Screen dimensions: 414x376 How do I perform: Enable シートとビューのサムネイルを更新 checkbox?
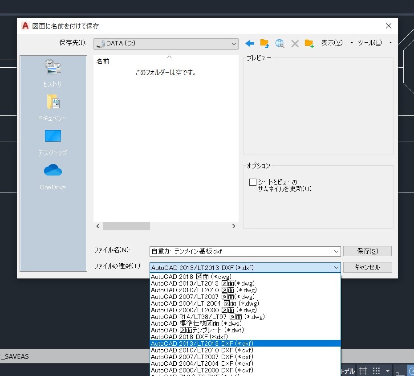[x=253, y=182]
